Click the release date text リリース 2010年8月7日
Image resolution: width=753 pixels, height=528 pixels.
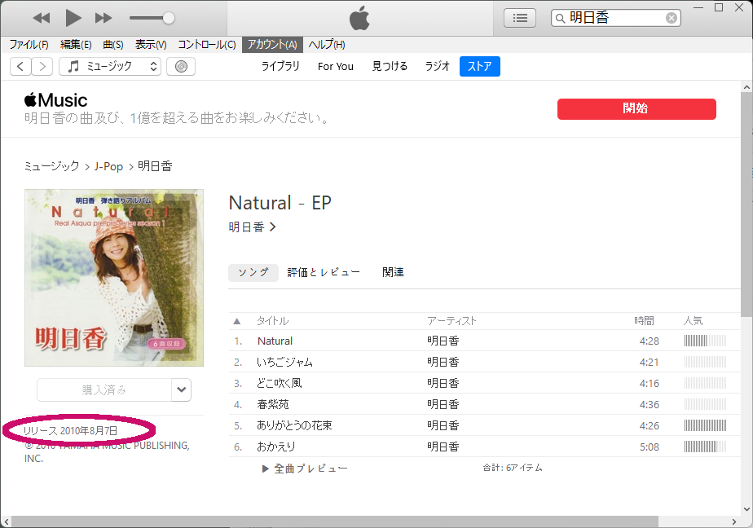(x=71, y=430)
